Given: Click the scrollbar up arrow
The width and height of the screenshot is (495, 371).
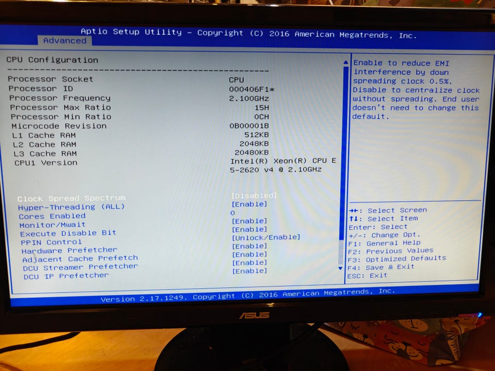Looking at the screenshot, I should click(345, 62).
